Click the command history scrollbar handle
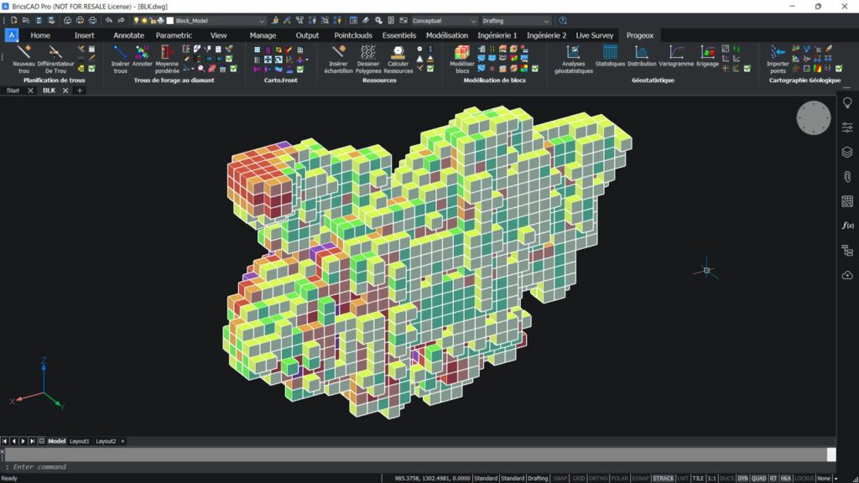859x483 pixels. pyautogui.click(x=831, y=454)
